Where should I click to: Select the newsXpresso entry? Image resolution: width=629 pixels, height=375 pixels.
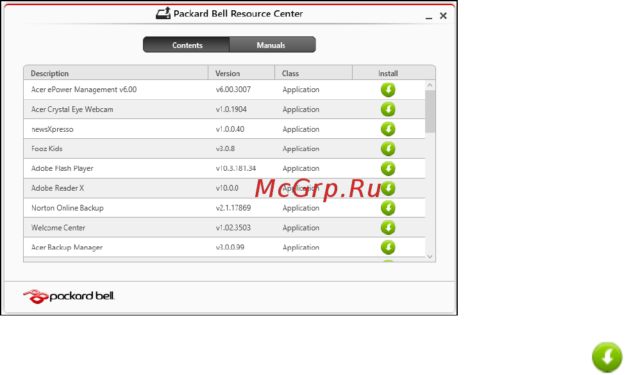coord(224,129)
